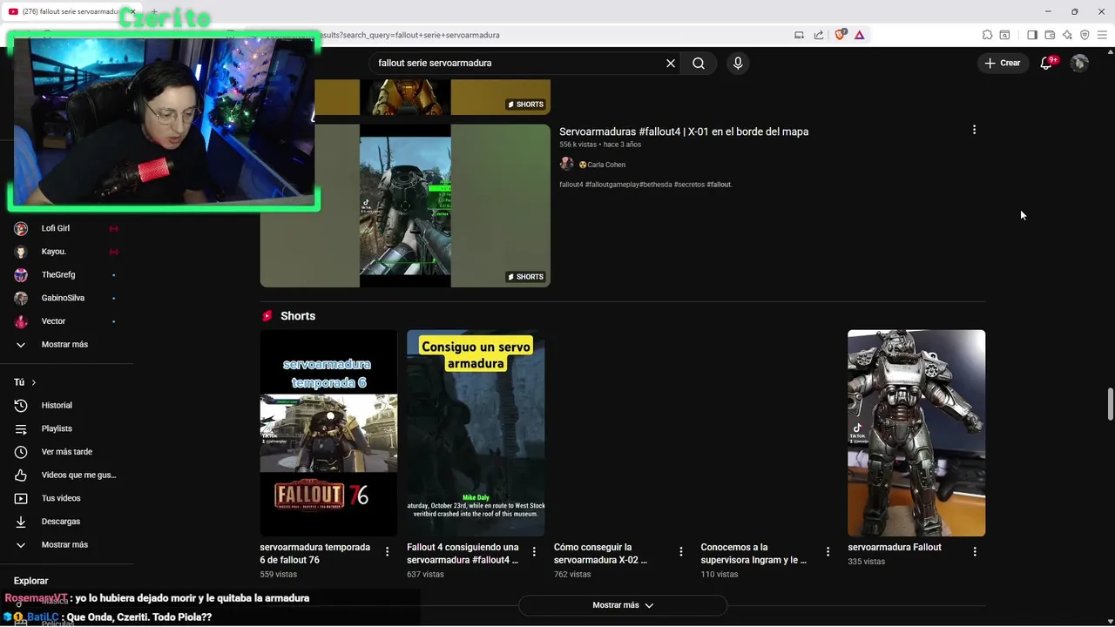The height and width of the screenshot is (627, 1115).
Task: Click the magnifying glass search button
Action: click(699, 64)
